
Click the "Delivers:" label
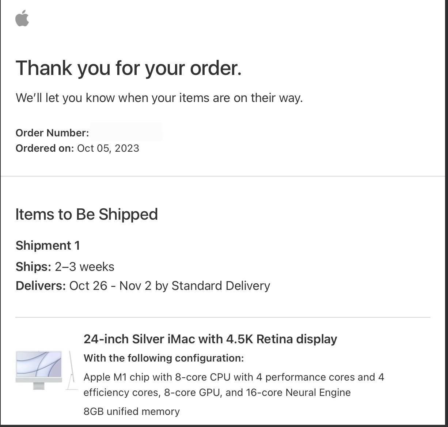(x=41, y=286)
